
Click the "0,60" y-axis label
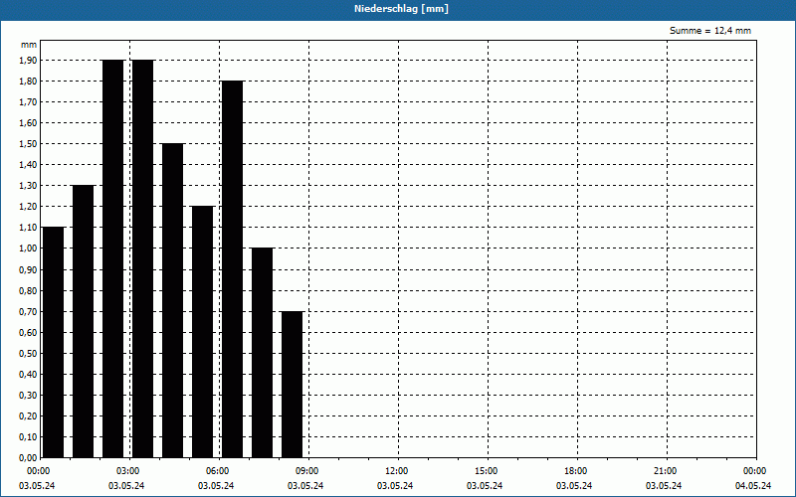[x=28, y=333]
